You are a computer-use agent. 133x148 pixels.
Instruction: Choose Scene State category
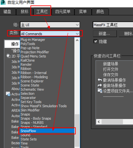[x=30, y=85]
